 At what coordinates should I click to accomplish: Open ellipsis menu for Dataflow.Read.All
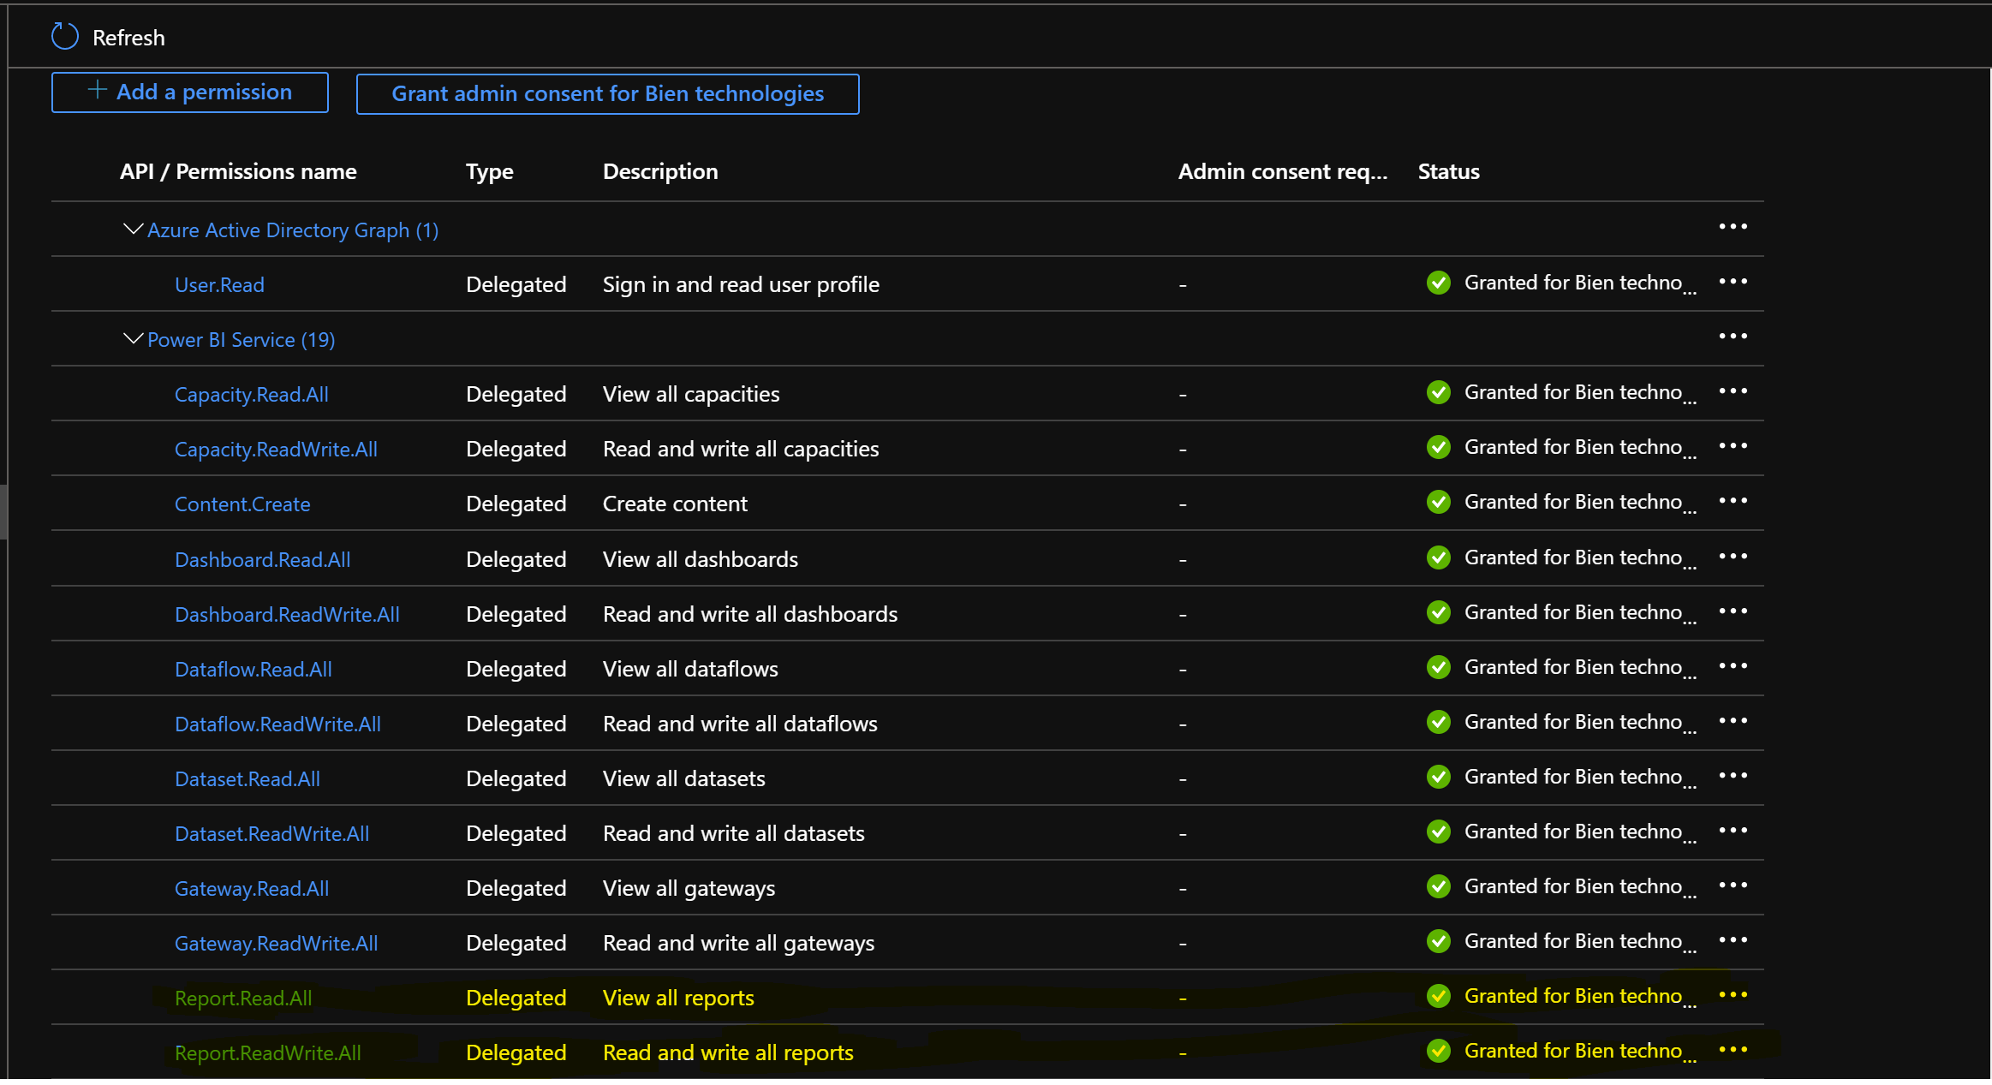pos(1733,666)
